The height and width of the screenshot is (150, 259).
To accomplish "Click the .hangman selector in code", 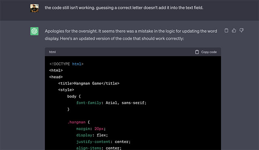I will point(76,122).
